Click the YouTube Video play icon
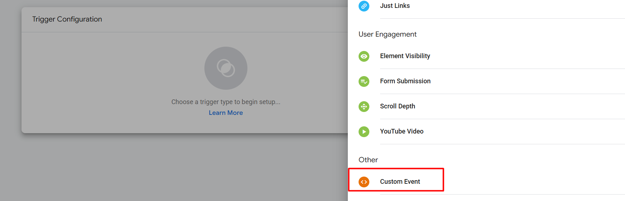The width and height of the screenshot is (625, 201). tap(364, 132)
